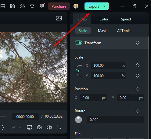Save the project with the floppy disk icon
This screenshot has height=139, width=151.
[13, 6]
